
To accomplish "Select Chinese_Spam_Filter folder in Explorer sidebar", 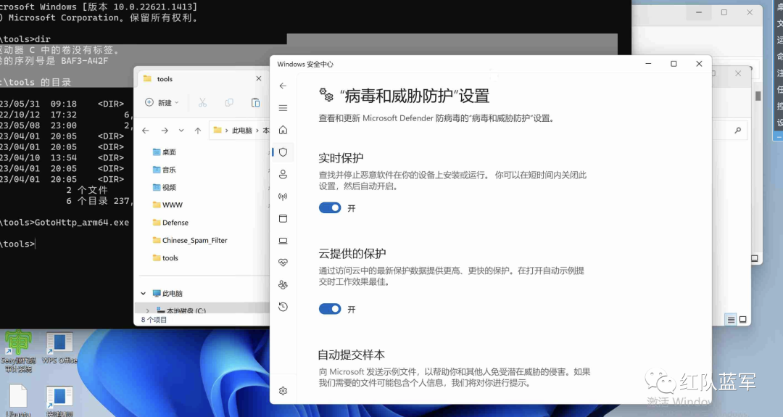I will tap(190, 240).
